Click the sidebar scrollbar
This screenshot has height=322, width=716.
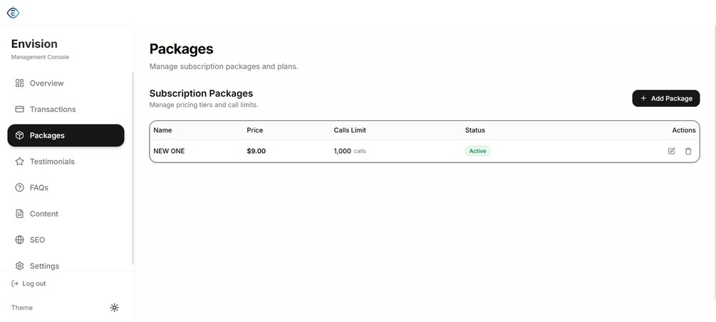pyautogui.click(x=133, y=168)
